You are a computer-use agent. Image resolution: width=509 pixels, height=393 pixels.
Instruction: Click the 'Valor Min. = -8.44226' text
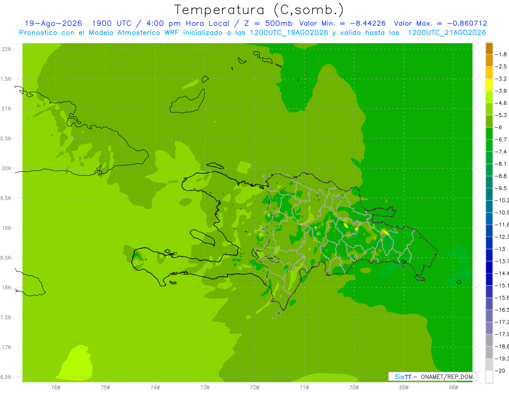coord(342,23)
